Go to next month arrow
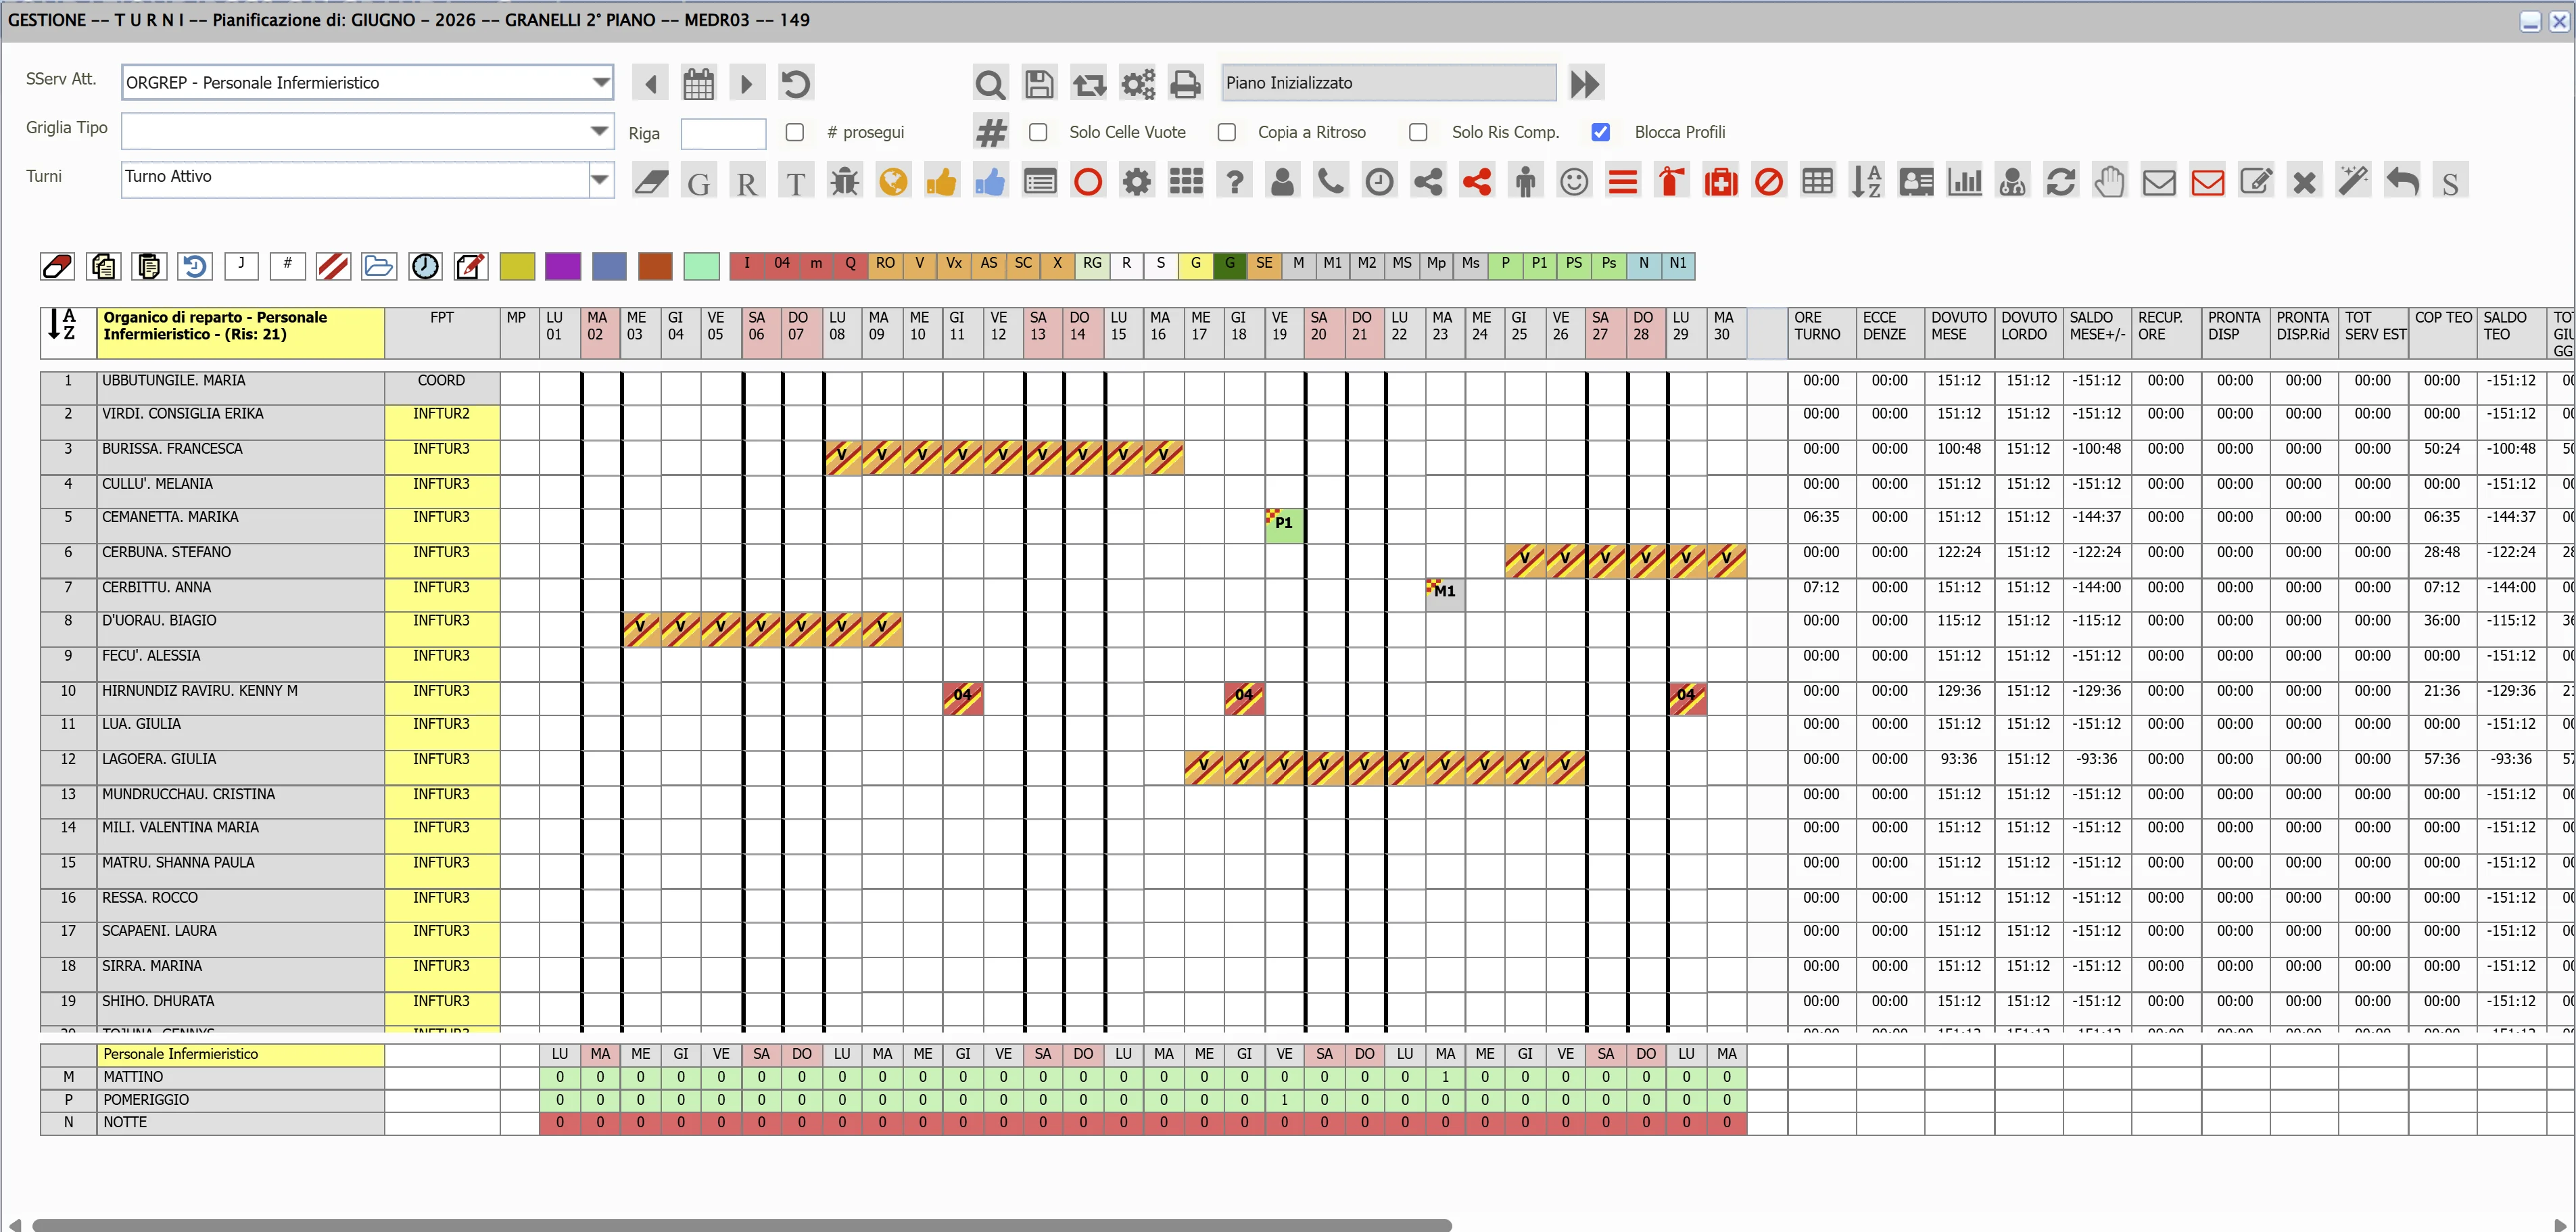 746,84
